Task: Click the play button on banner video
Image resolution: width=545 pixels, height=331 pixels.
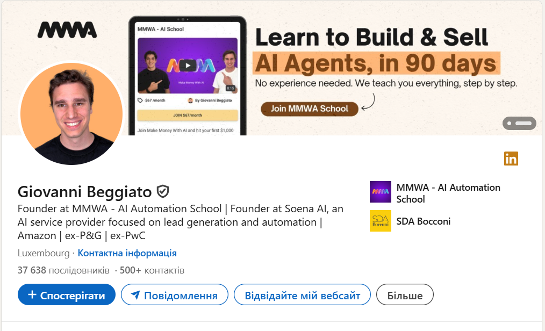Action: (x=188, y=66)
